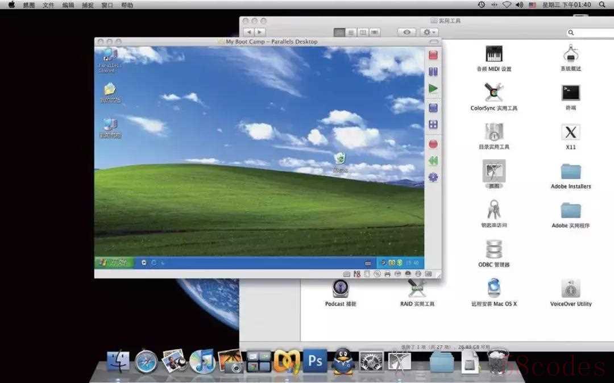Open Podcast Capture in Finder
The width and height of the screenshot is (614, 383).
[x=341, y=293]
